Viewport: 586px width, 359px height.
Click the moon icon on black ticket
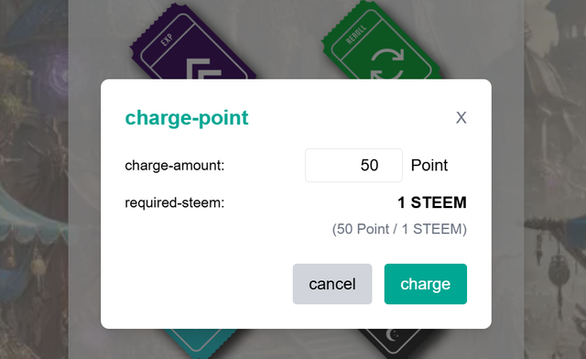392,334
